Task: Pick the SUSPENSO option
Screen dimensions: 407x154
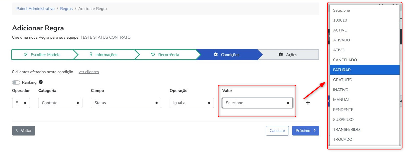Action: pyautogui.click(x=343, y=120)
